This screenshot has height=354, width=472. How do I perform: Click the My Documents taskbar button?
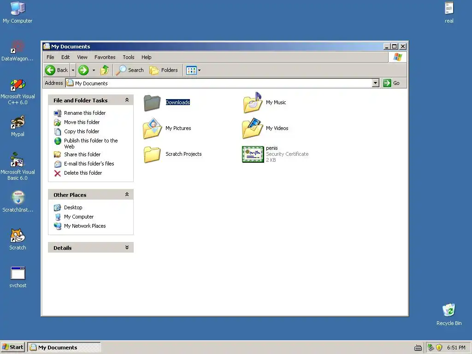(64, 348)
